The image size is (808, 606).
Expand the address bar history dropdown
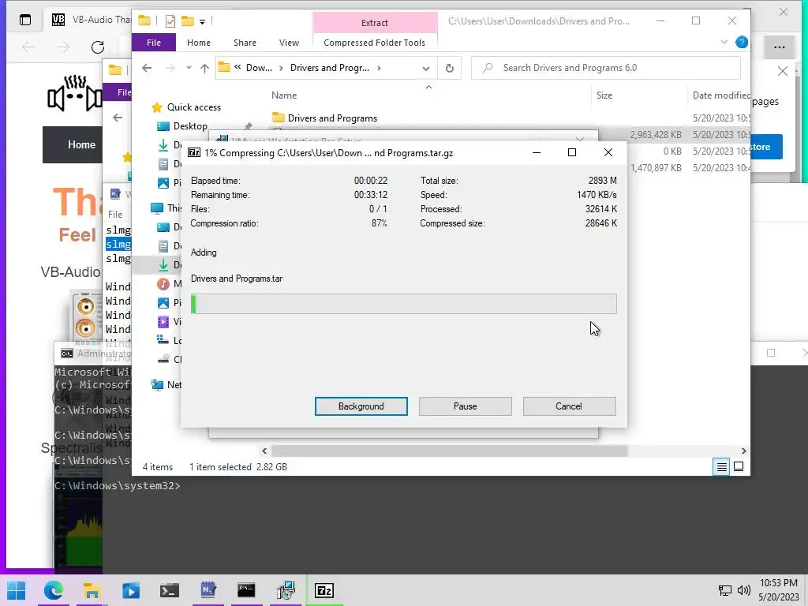[425, 68]
